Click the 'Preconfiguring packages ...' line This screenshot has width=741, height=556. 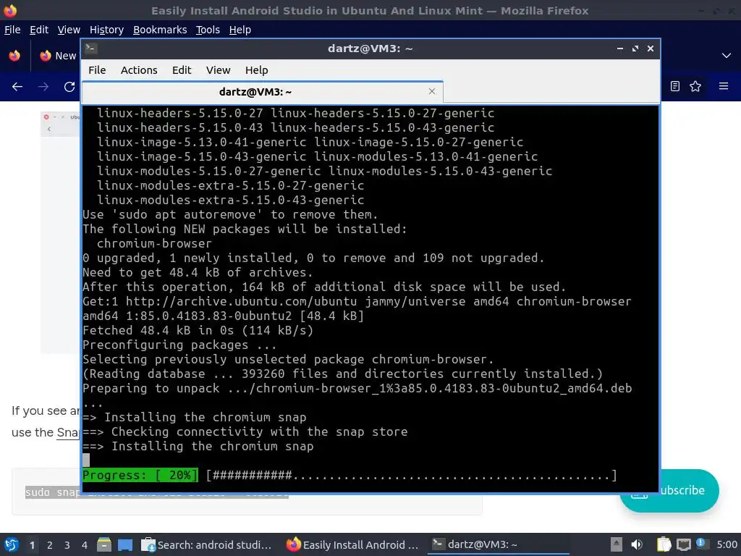coord(179,345)
